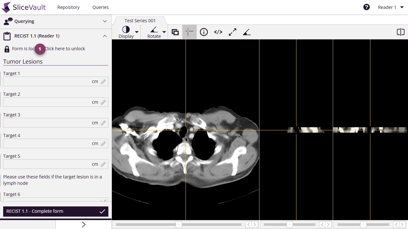Collapse the RECIST 1.1 (Reader 1) panel
Screen dimensions: 408x229
click(x=105, y=36)
